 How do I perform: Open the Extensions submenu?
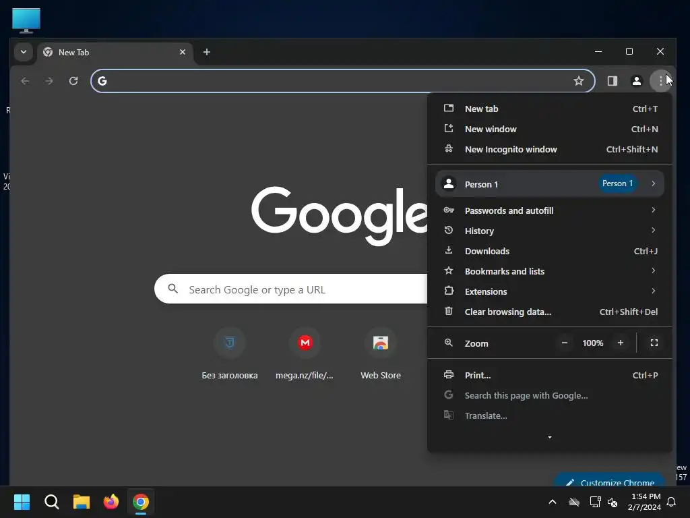550,291
